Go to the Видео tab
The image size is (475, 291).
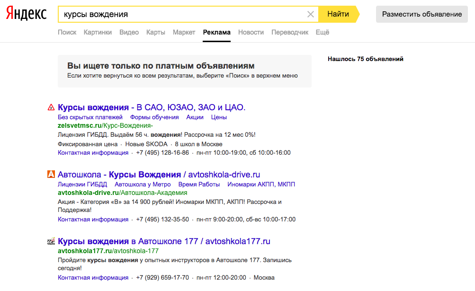point(129,32)
